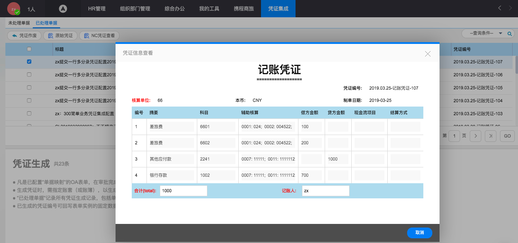
Task: Click the search magnifier icon
Action: coord(509,33)
